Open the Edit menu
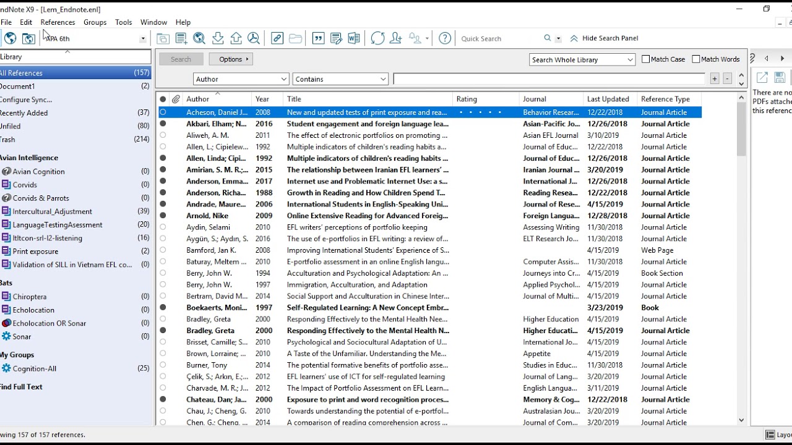Viewport: 792px width, 445px height. pyautogui.click(x=26, y=22)
